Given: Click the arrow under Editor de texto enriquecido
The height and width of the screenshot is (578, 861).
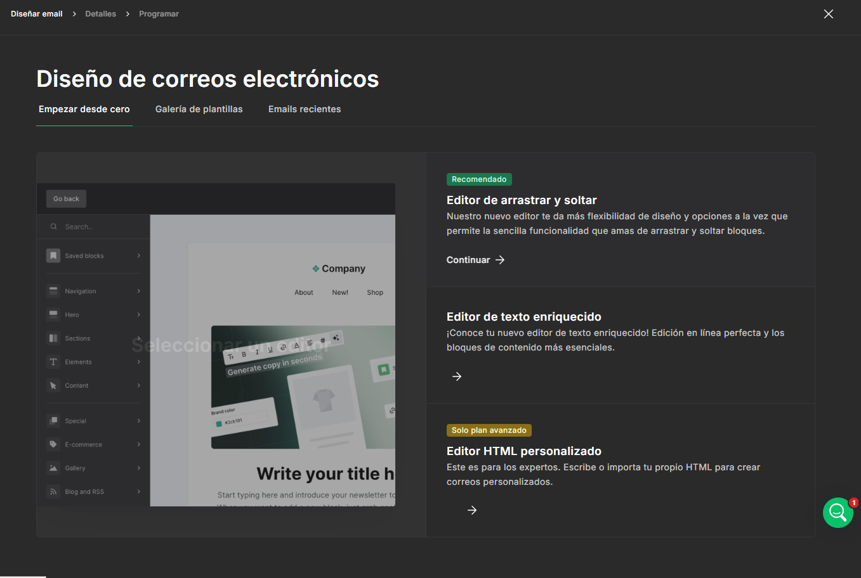Looking at the screenshot, I should pos(457,376).
